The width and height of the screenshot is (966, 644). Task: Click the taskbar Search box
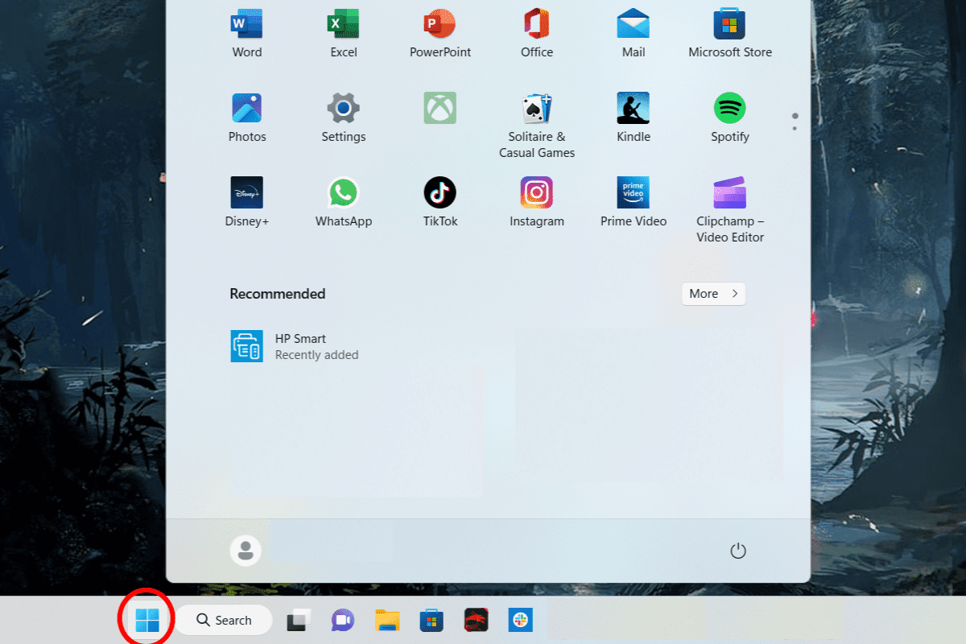[225, 620]
